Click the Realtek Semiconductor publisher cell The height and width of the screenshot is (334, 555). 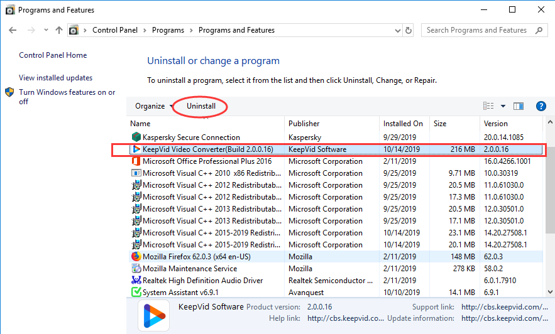(x=331, y=281)
